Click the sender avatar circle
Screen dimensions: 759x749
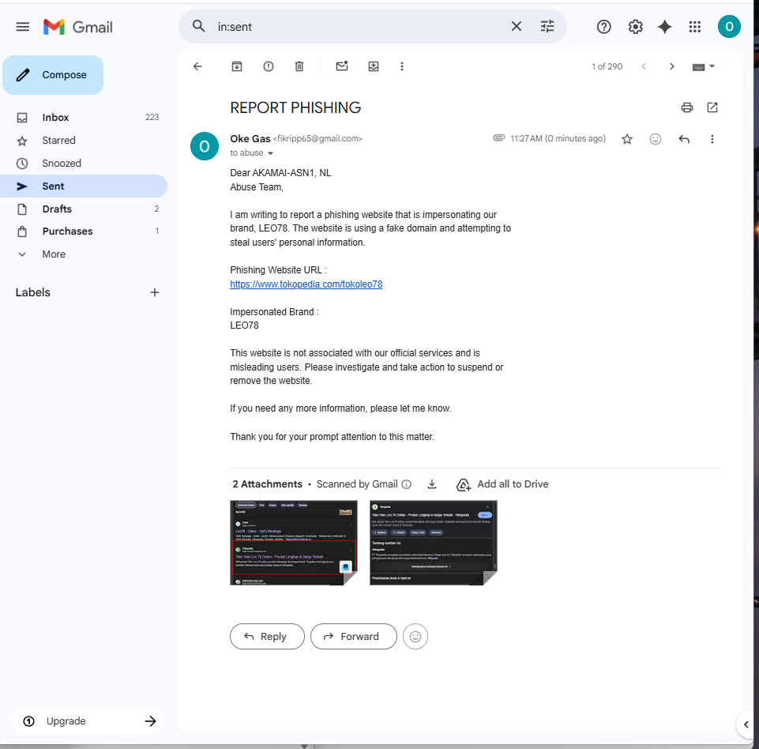point(205,146)
